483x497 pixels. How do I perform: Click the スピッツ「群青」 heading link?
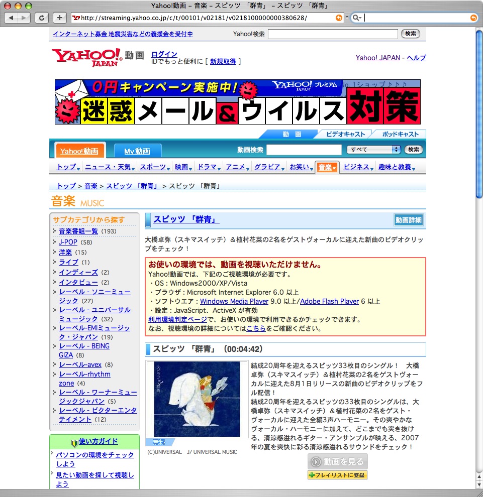tap(186, 219)
